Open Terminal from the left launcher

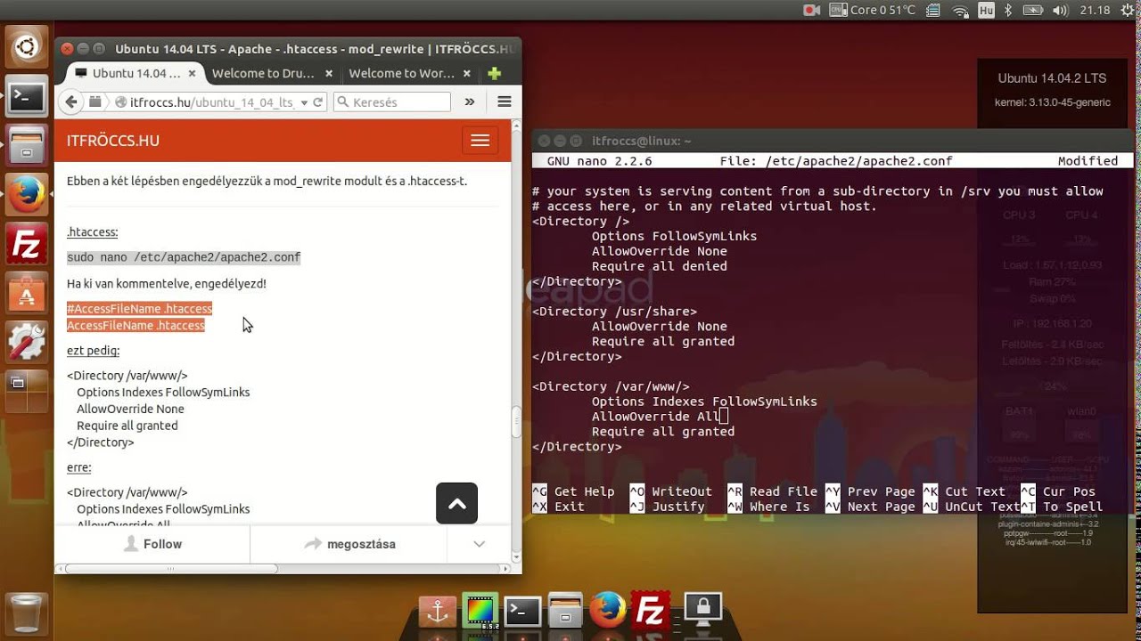click(x=27, y=97)
